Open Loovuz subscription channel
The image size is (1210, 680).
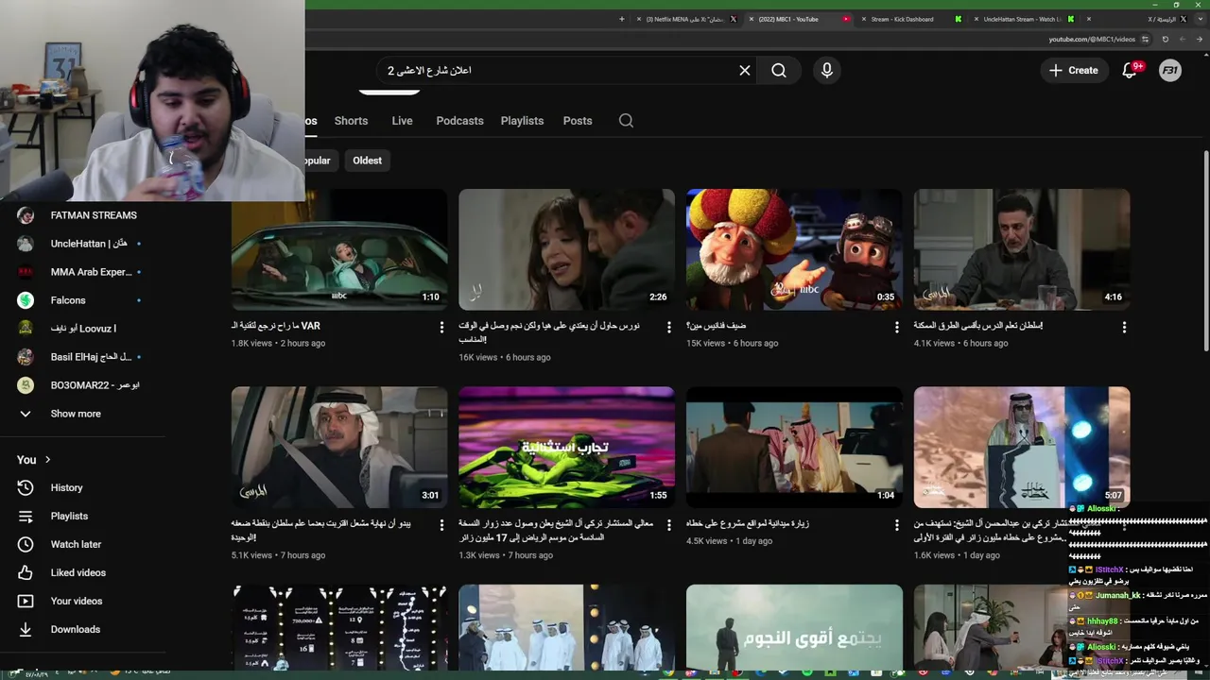[x=83, y=329]
